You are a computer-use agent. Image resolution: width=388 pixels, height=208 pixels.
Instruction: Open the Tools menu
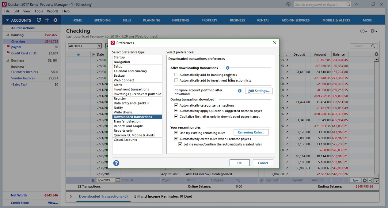coord(39,11)
